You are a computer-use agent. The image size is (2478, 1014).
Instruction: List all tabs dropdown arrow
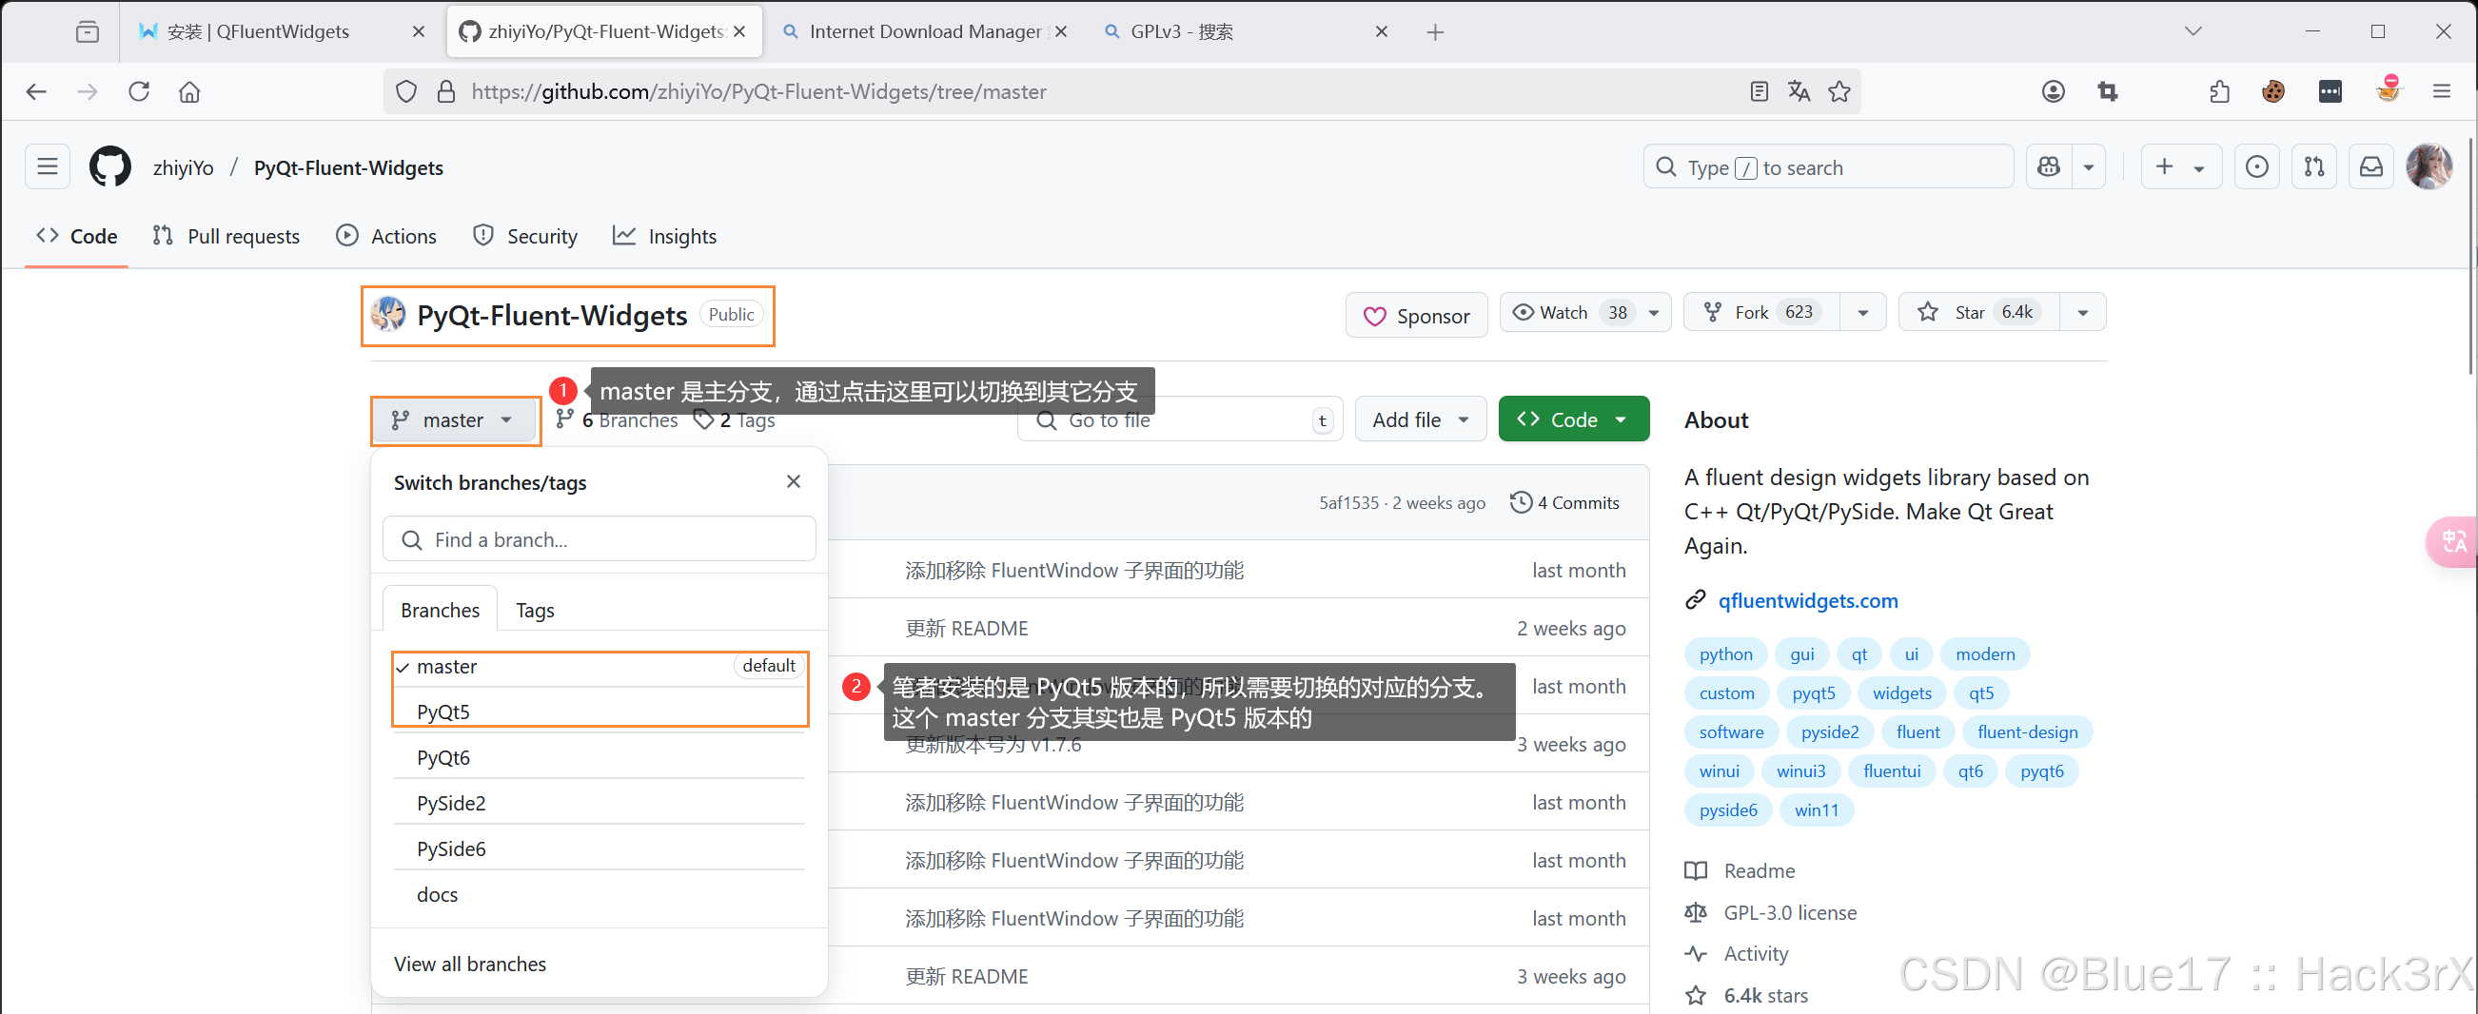2193,31
